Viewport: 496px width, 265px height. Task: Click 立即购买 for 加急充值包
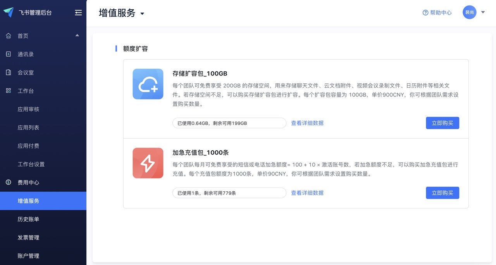(x=442, y=193)
